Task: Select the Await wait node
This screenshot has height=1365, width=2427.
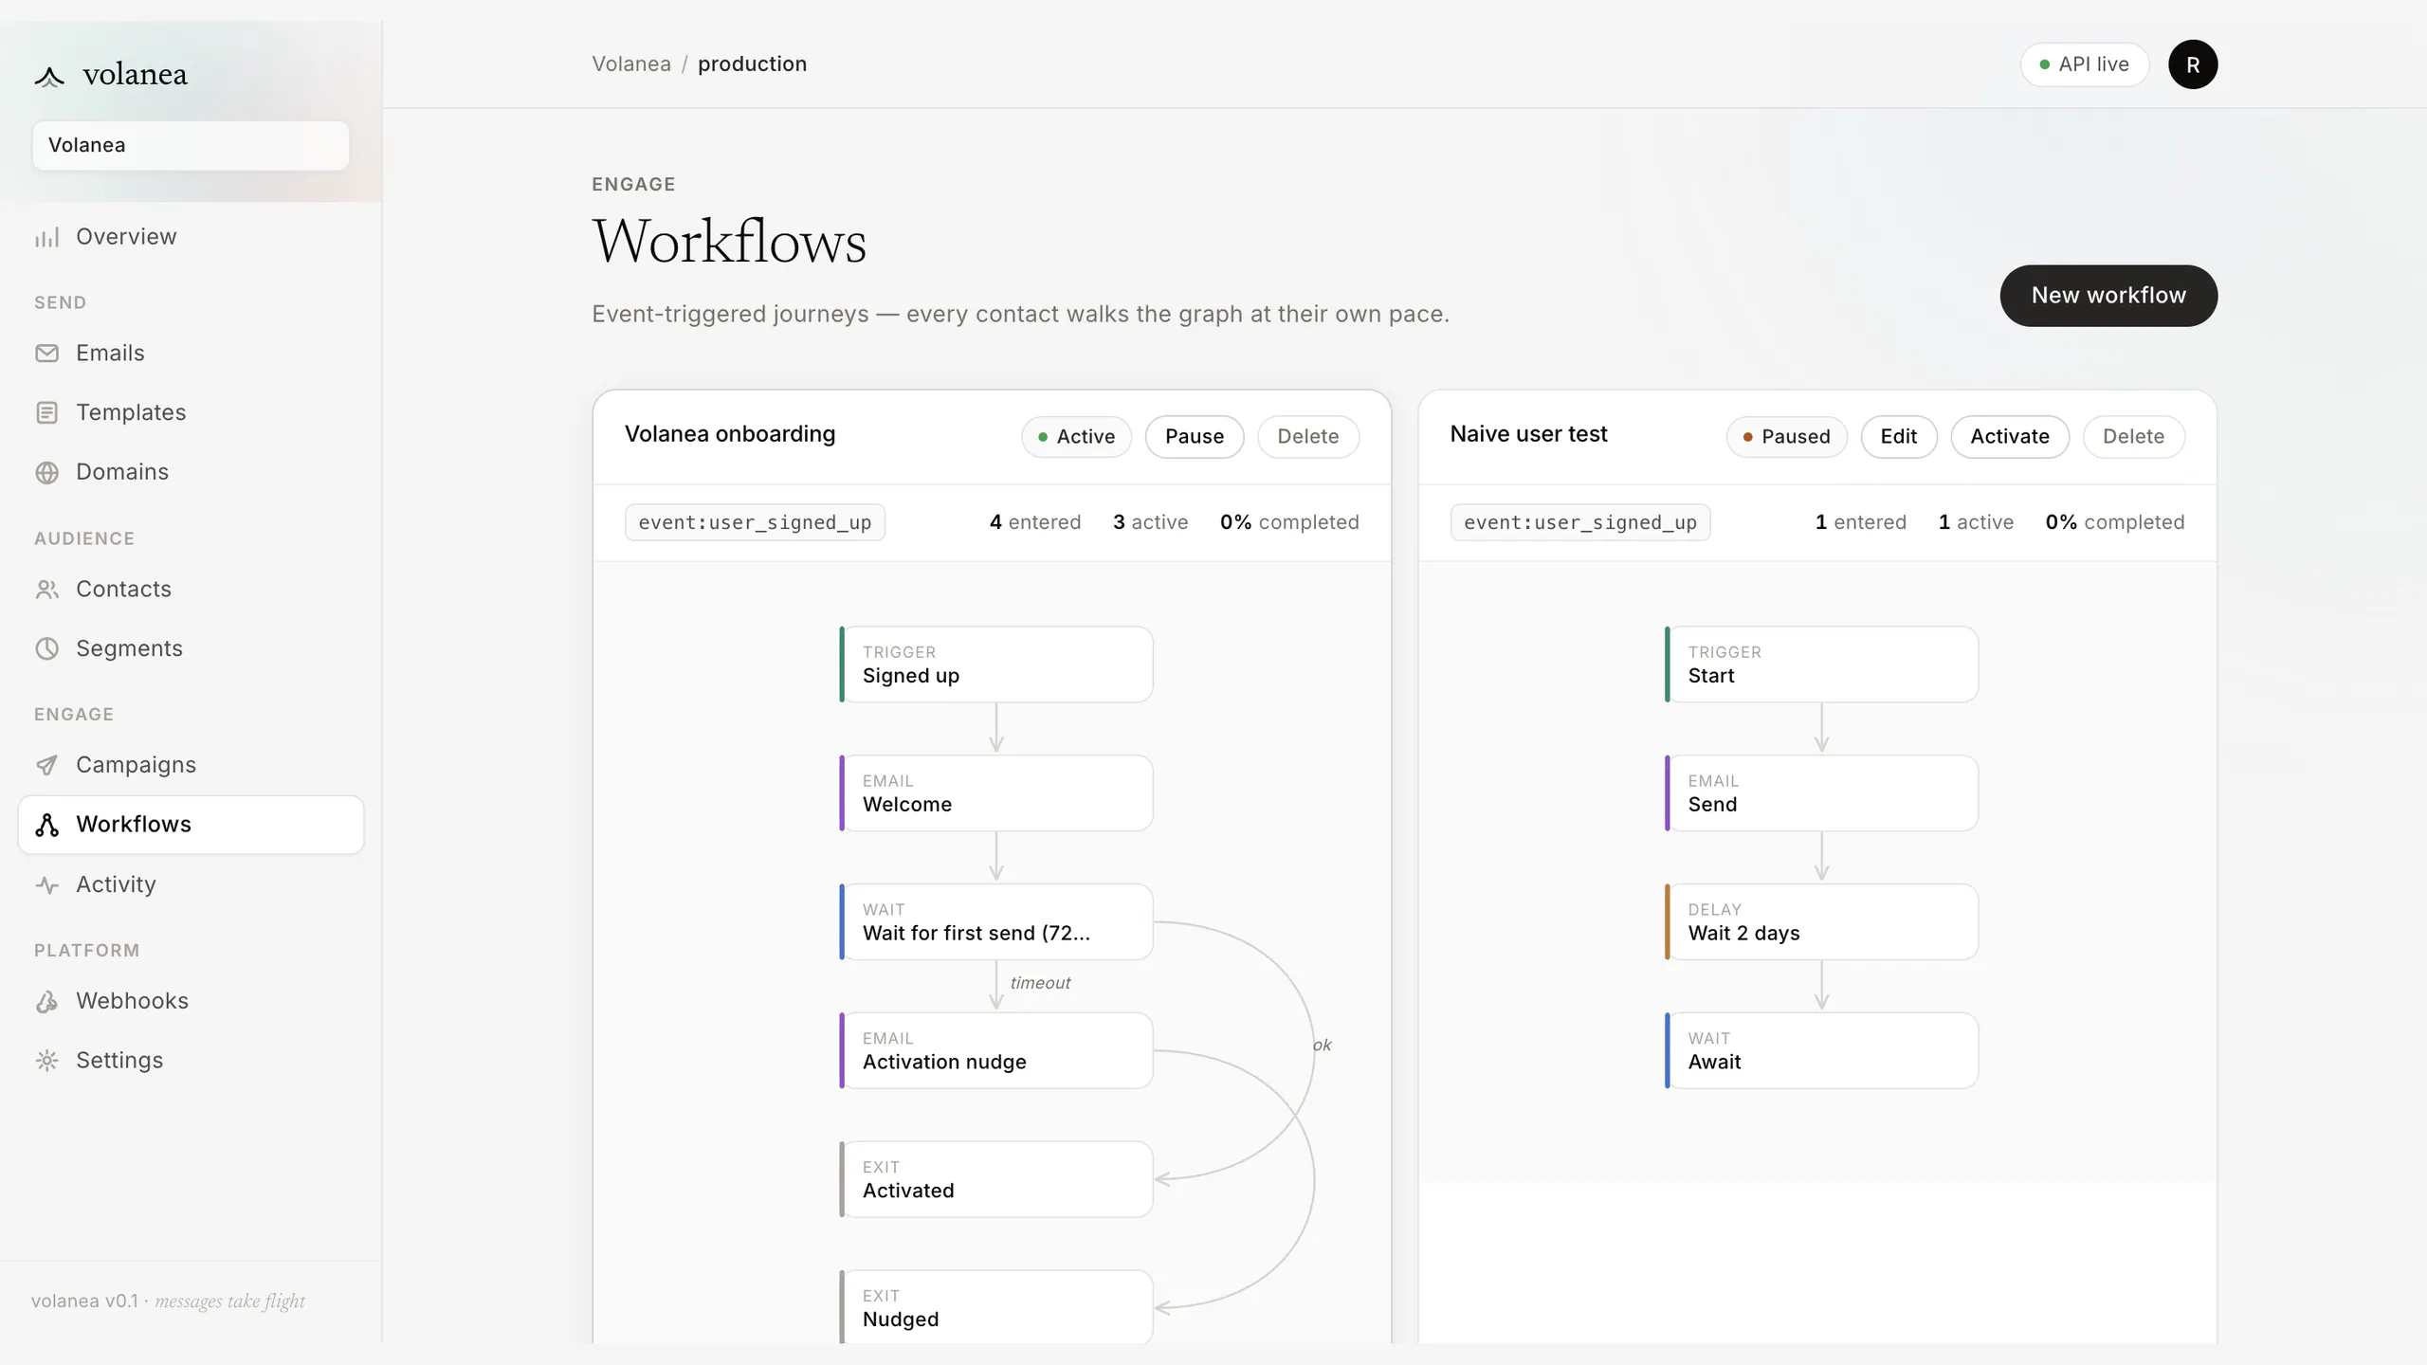Action: pos(1822,1051)
